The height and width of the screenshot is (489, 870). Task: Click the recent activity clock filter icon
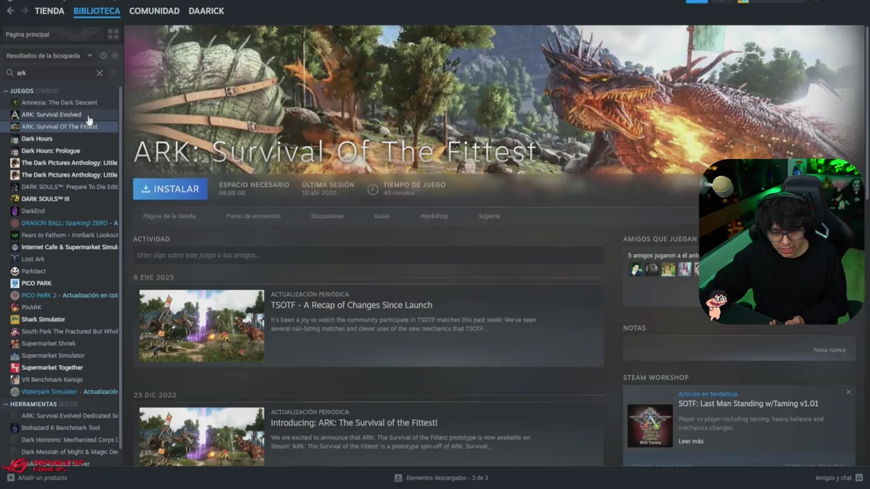coord(103,56)
